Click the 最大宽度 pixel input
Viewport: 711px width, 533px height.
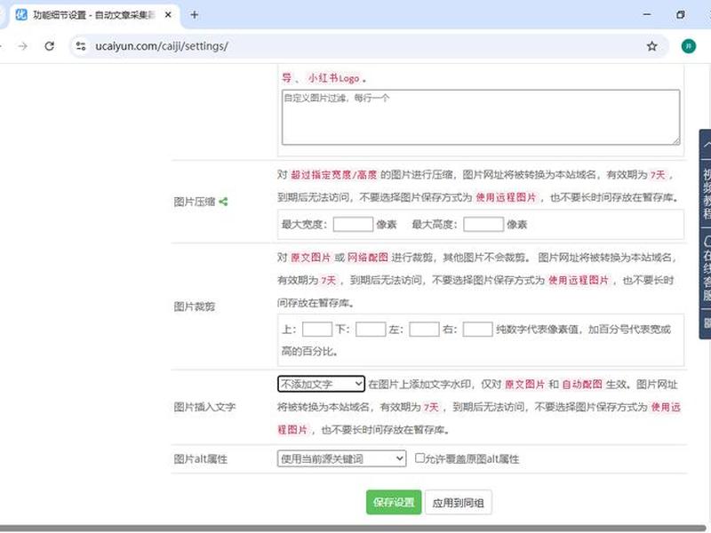353,225
